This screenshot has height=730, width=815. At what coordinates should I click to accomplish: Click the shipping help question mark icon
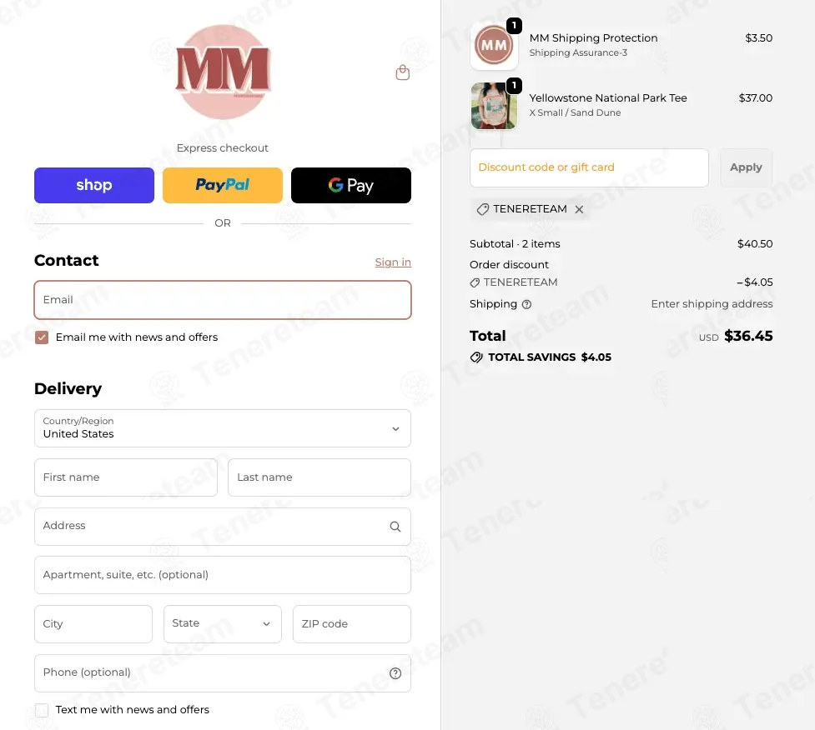click(526, 304)
